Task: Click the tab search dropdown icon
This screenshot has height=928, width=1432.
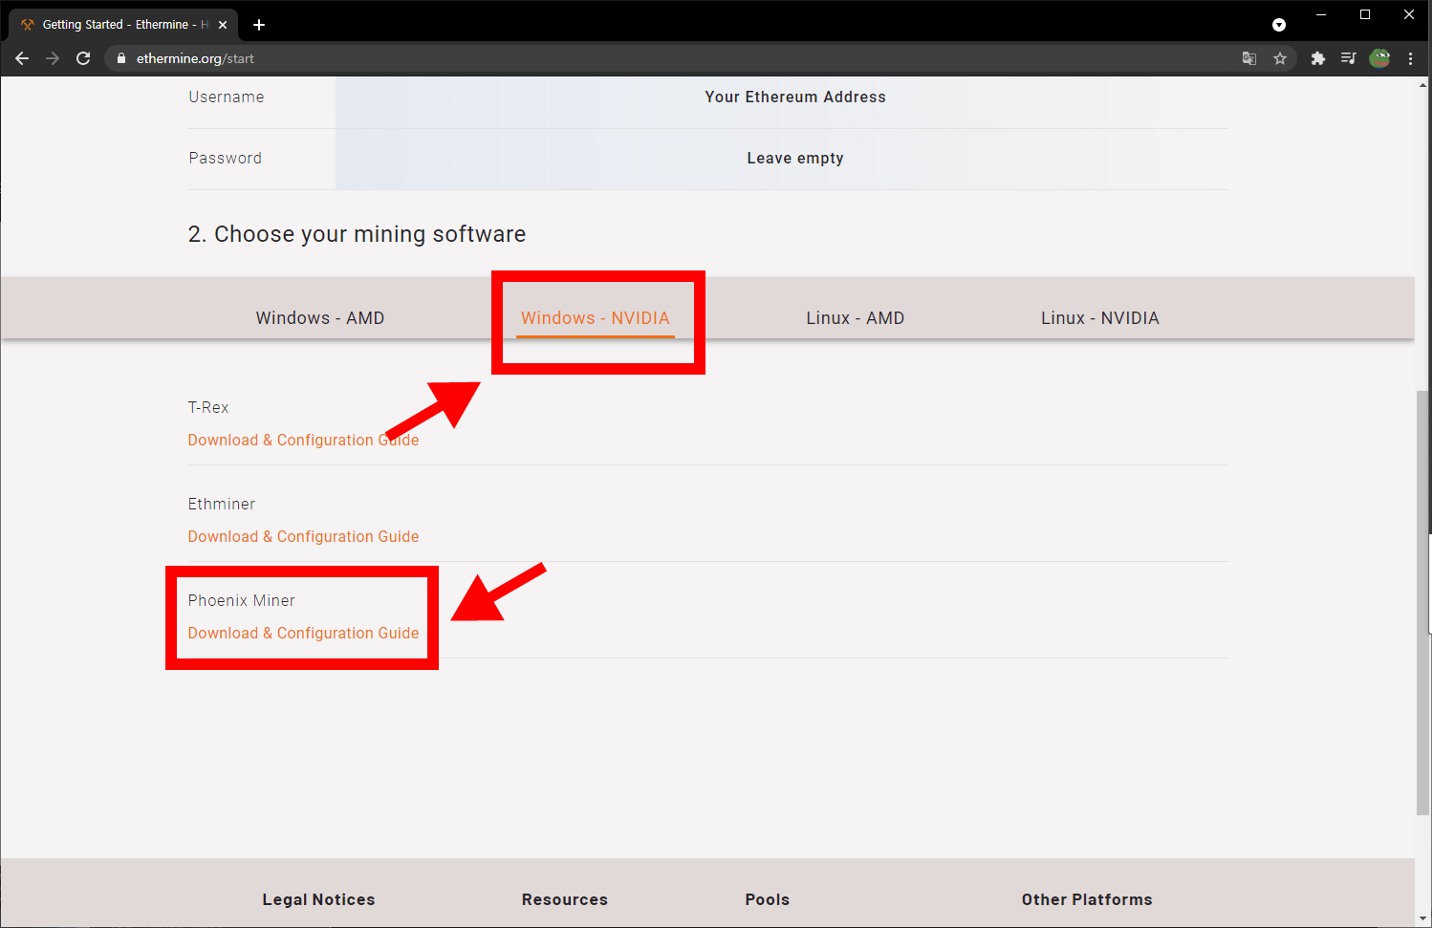Action: 1279,25
